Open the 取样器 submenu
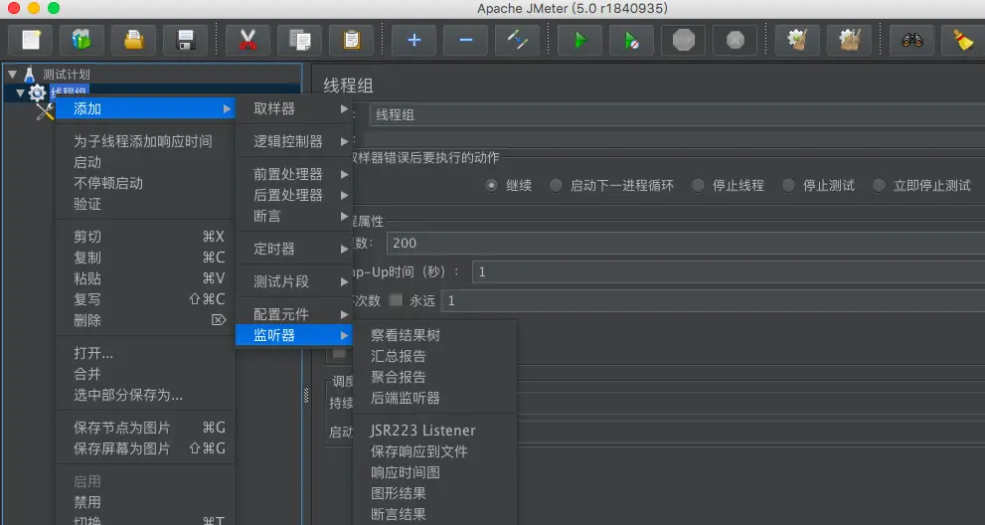 [294, 108]
